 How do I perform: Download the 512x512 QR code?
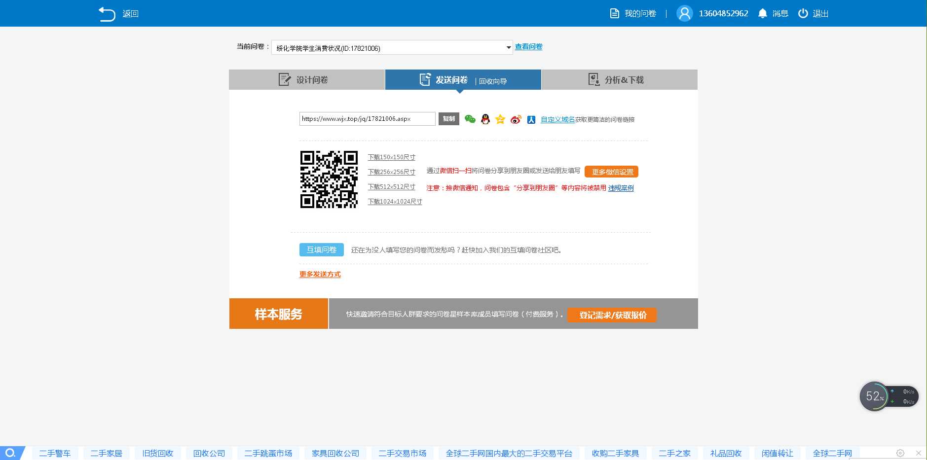coord(392,187)
